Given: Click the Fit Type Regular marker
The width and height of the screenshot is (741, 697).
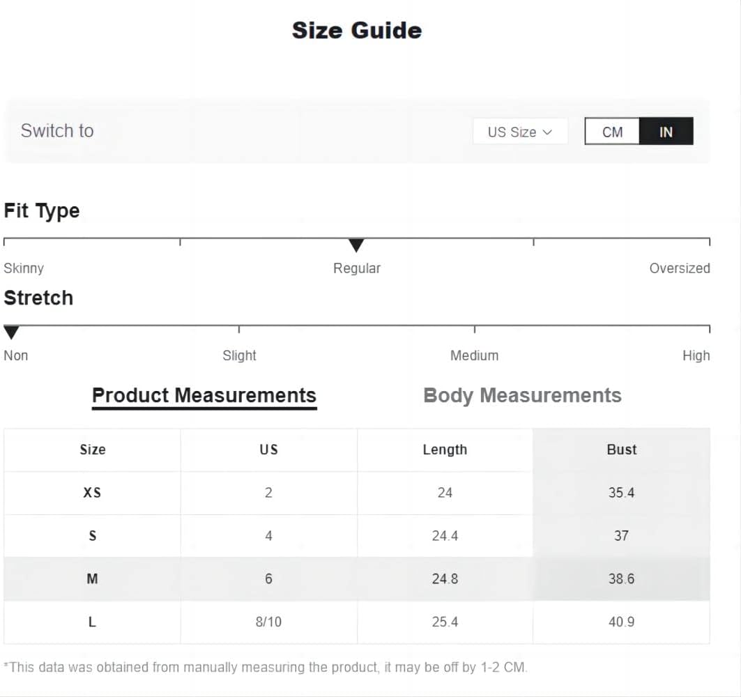Looking at the screenshot, I should [356, 245].
